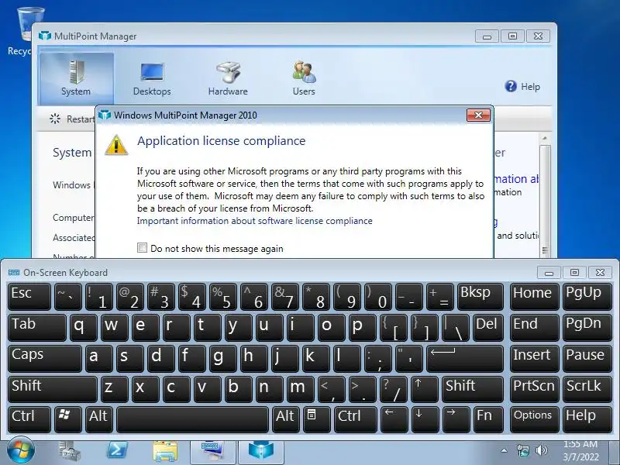The image size is (620, 465).
Task: Click the Enter key on On-Screen Keyboard
Action: tap(465, 358)
